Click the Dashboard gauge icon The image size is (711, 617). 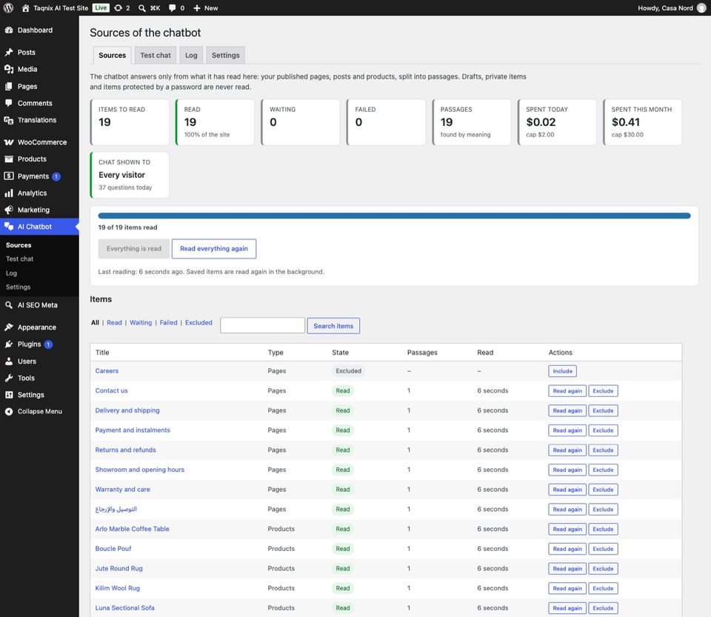point(9,30)
